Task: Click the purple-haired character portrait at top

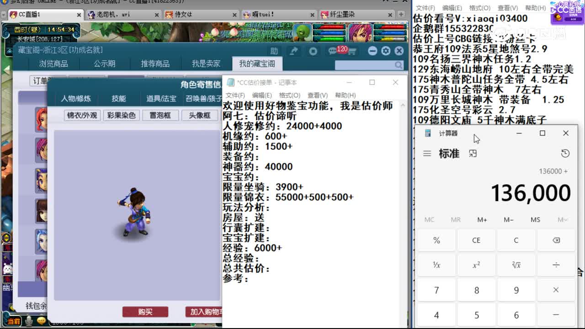Action: tap(360, 33)
